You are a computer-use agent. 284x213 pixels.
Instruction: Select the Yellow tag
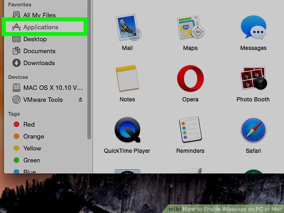pos(27,148)
